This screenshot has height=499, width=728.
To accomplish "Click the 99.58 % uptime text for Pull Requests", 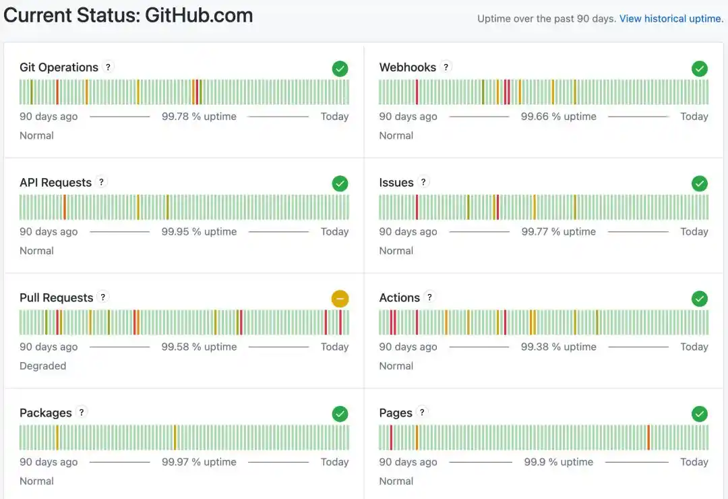I will click(x=199, y=347).
